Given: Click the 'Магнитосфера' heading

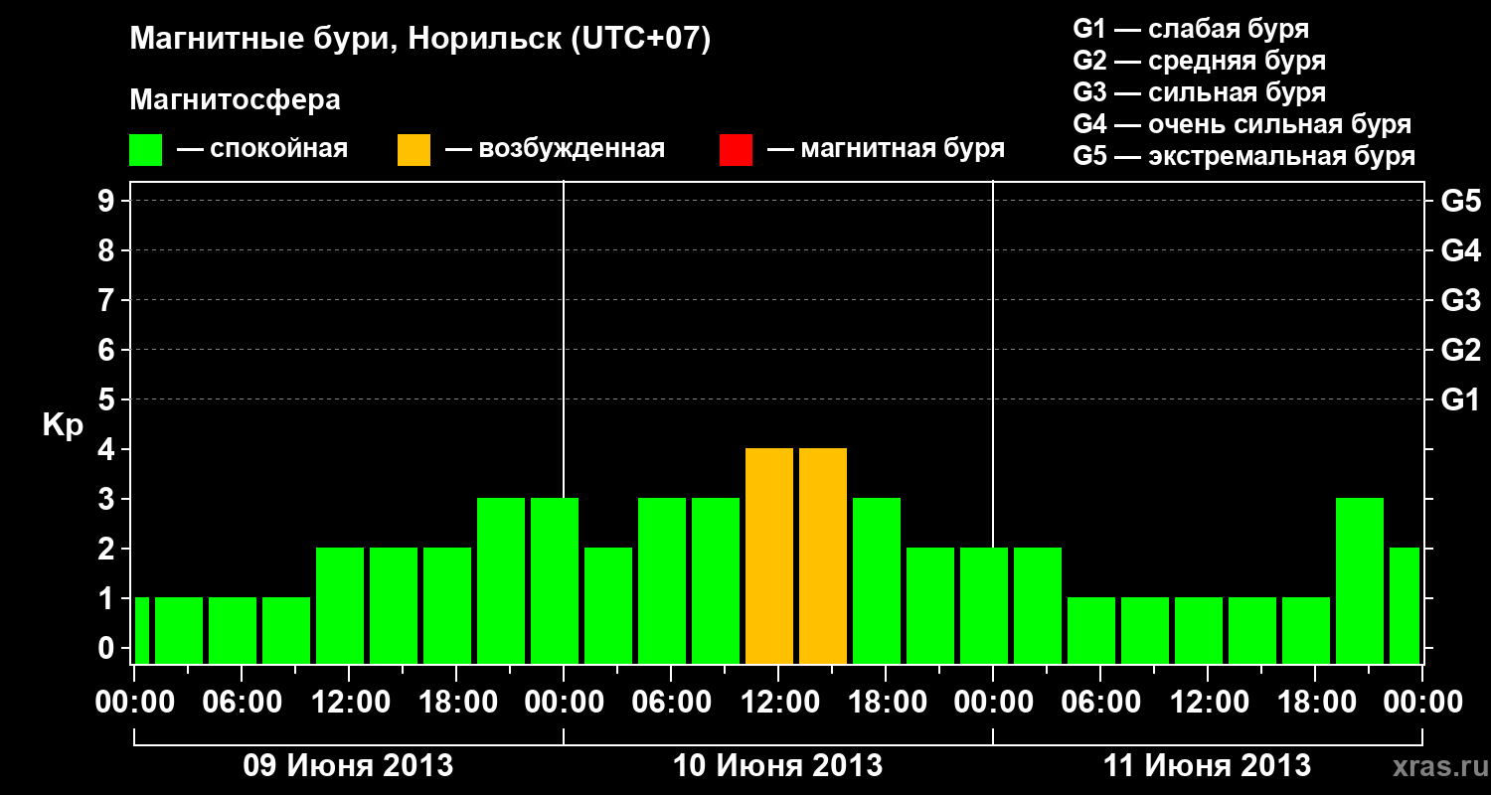Looking at the screenshot, I should click(235, 100).
